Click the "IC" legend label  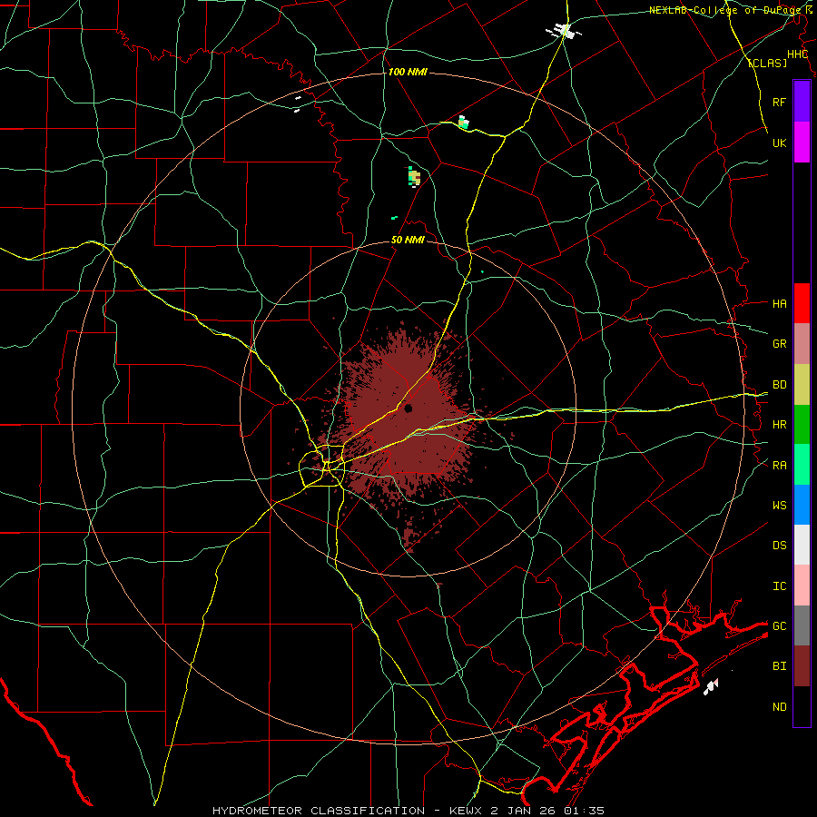[779, 586]
